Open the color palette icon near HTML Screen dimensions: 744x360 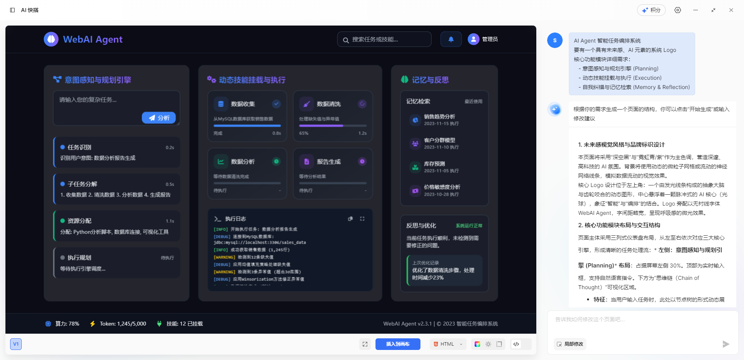[x=477, y=344]
